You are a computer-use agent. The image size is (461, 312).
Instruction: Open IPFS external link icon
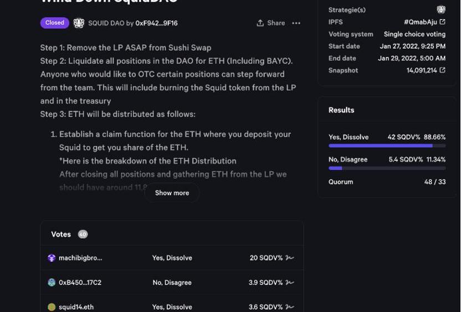point(442,22)
